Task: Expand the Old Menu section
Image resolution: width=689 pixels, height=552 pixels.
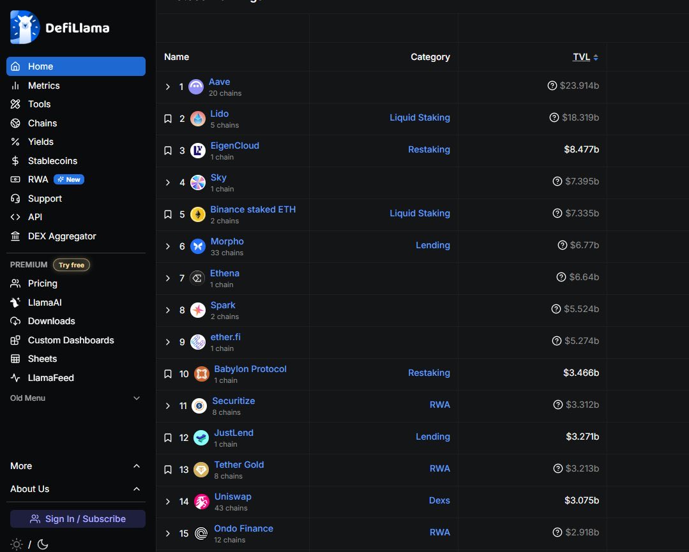Action: pyautogui.click(x=75, y=398)
